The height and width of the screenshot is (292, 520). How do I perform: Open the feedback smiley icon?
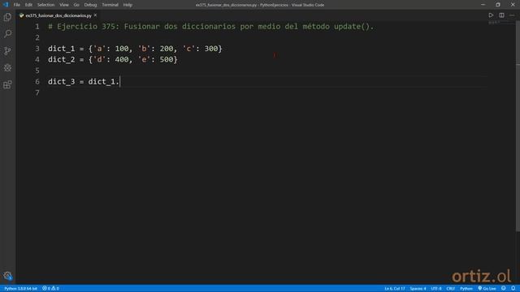504,289
